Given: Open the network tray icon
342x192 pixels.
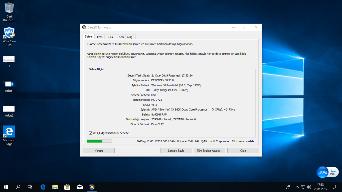Looking at the screenshot, I should click(303, 187).
